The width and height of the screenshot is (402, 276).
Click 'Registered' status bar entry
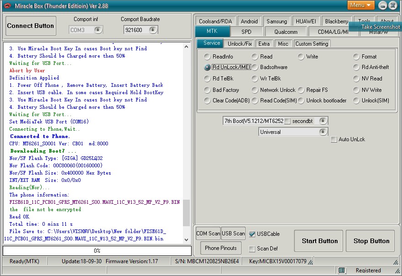point(368,271)
